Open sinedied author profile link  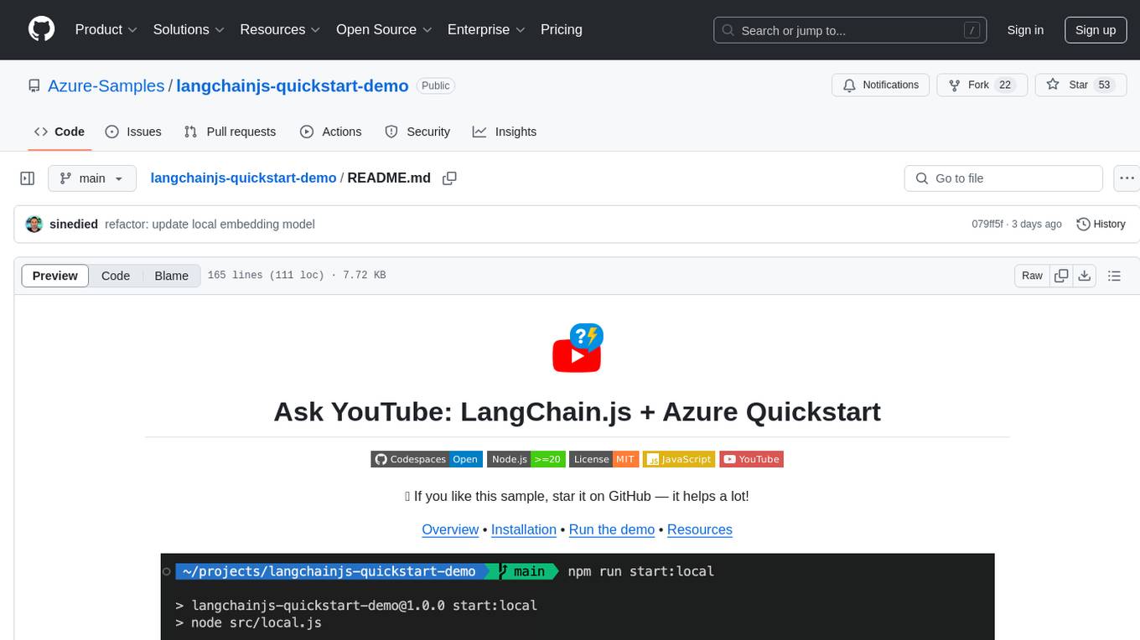pos(74,225)
